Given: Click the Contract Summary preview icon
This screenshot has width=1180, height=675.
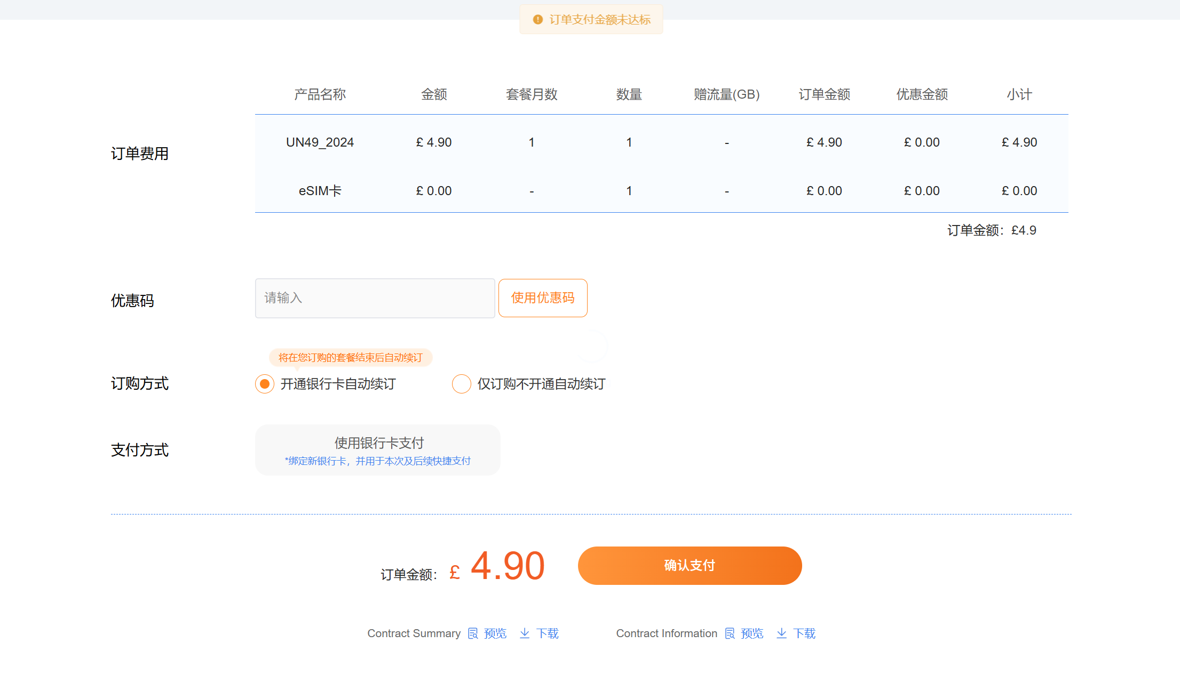Looking at the screenshot, I should [473, 633].
